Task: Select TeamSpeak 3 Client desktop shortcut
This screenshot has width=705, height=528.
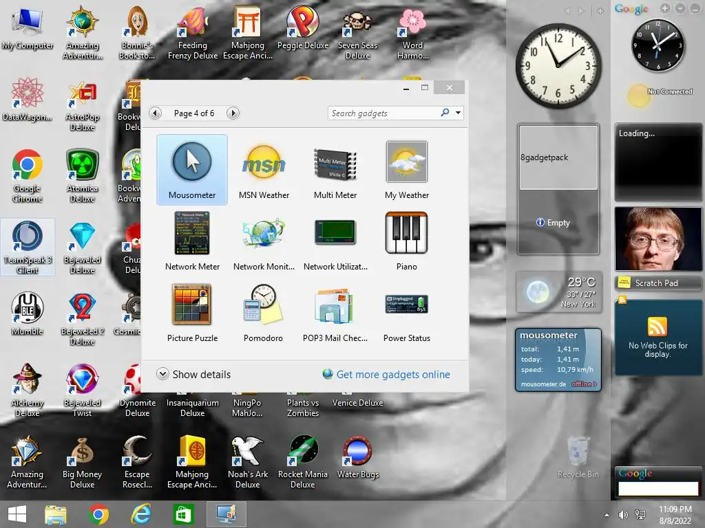Action: [28, 247]
